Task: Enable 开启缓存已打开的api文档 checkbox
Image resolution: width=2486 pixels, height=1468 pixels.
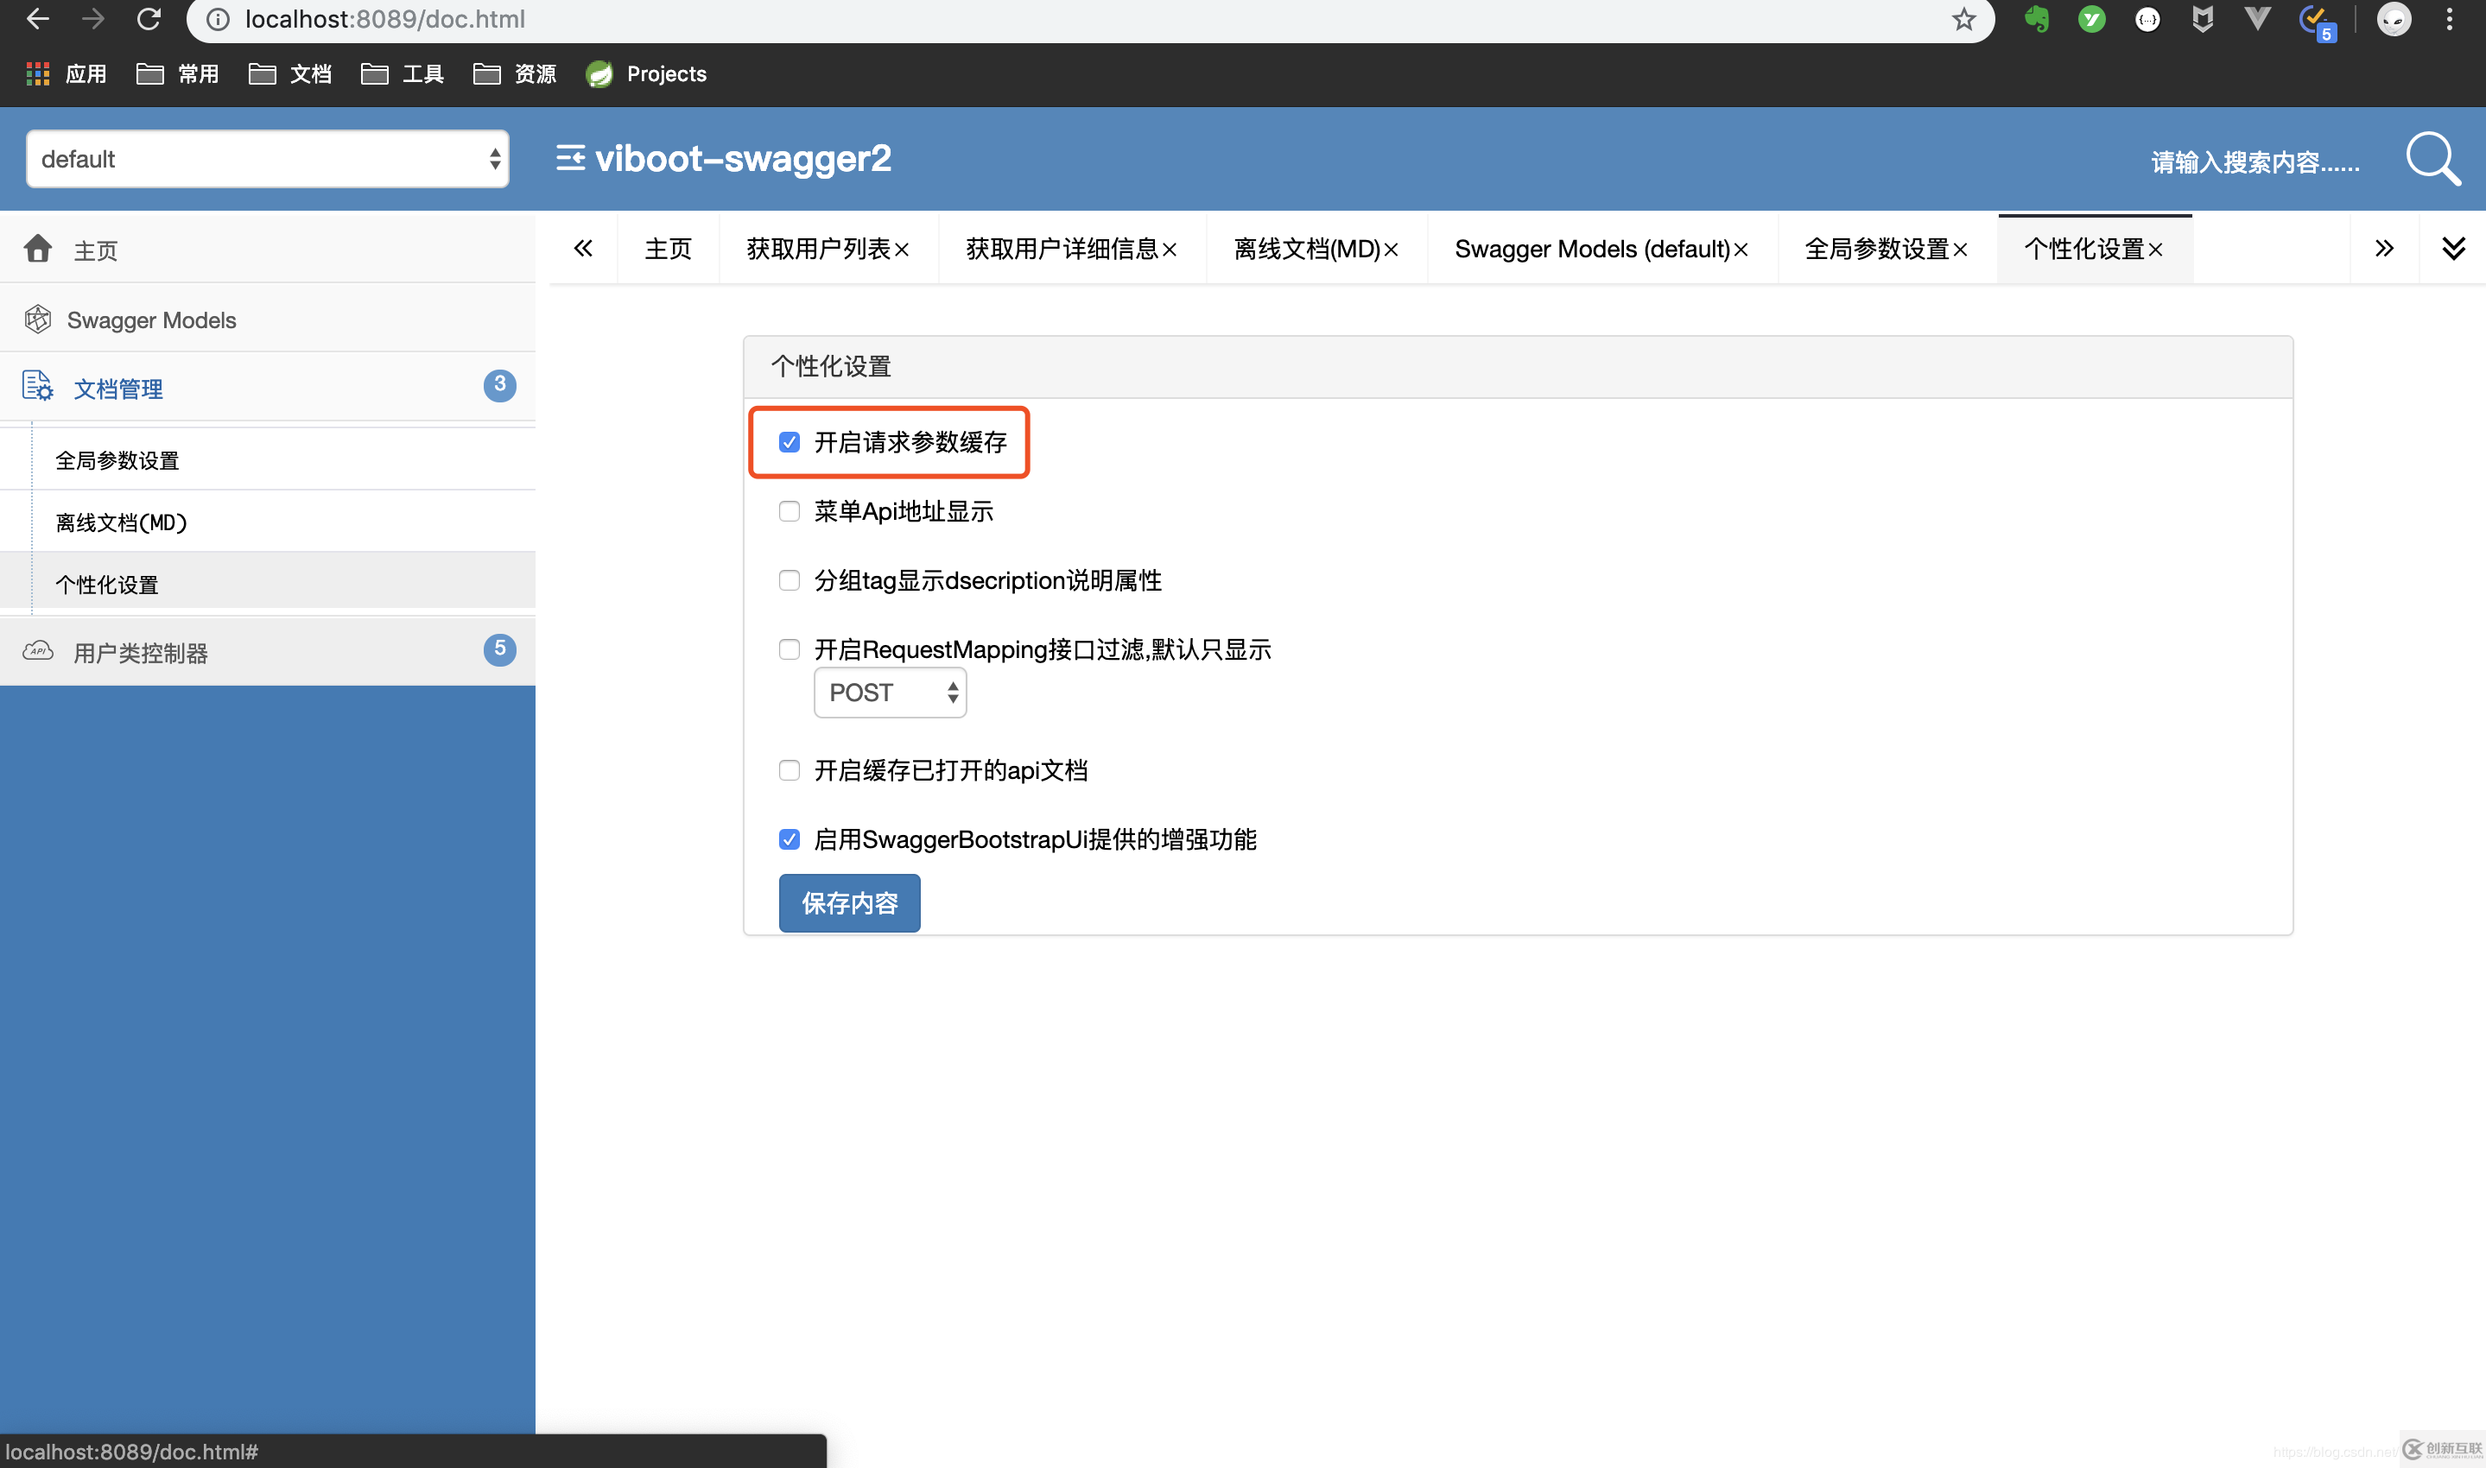Action: 789,770
